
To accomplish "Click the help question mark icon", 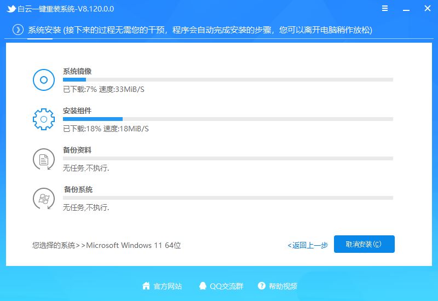I will (x=262, y=286).
